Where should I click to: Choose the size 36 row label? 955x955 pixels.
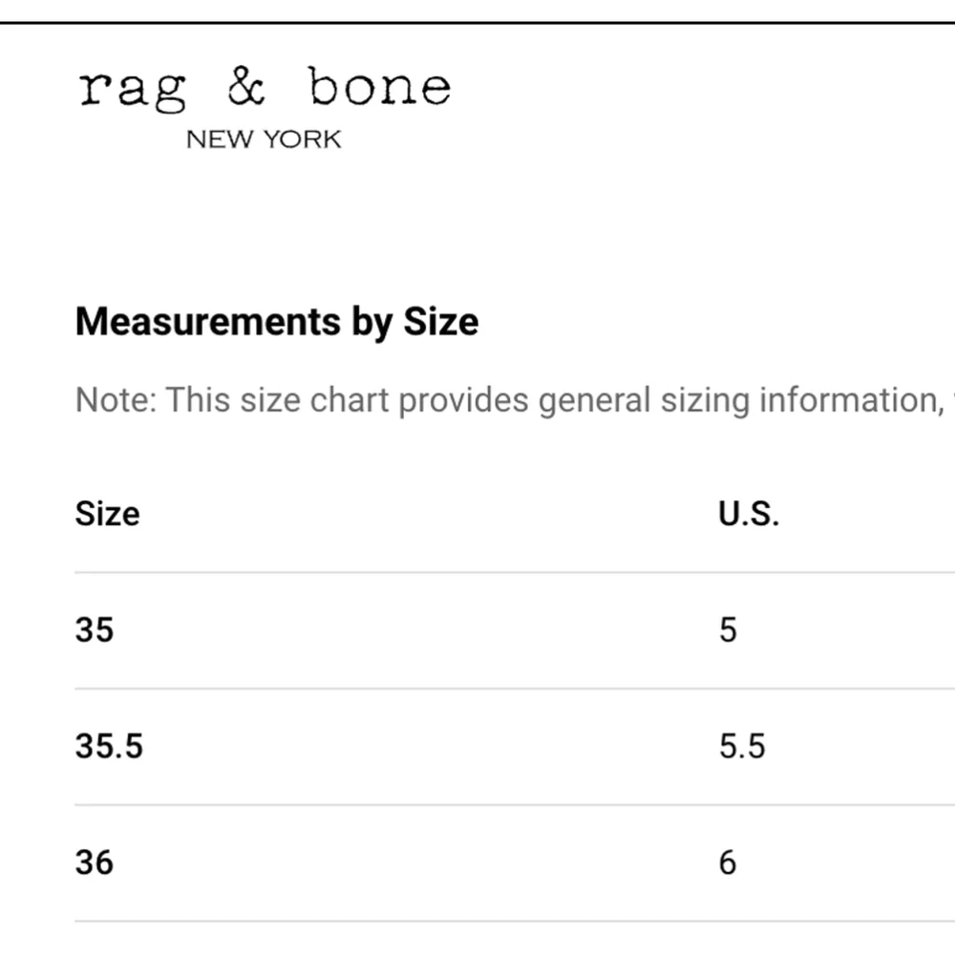[95, 861]
